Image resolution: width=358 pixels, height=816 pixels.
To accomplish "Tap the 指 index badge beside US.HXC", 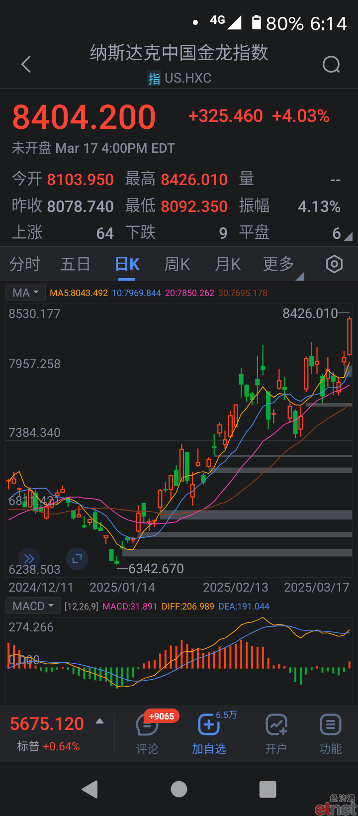I will coord(154,79).
